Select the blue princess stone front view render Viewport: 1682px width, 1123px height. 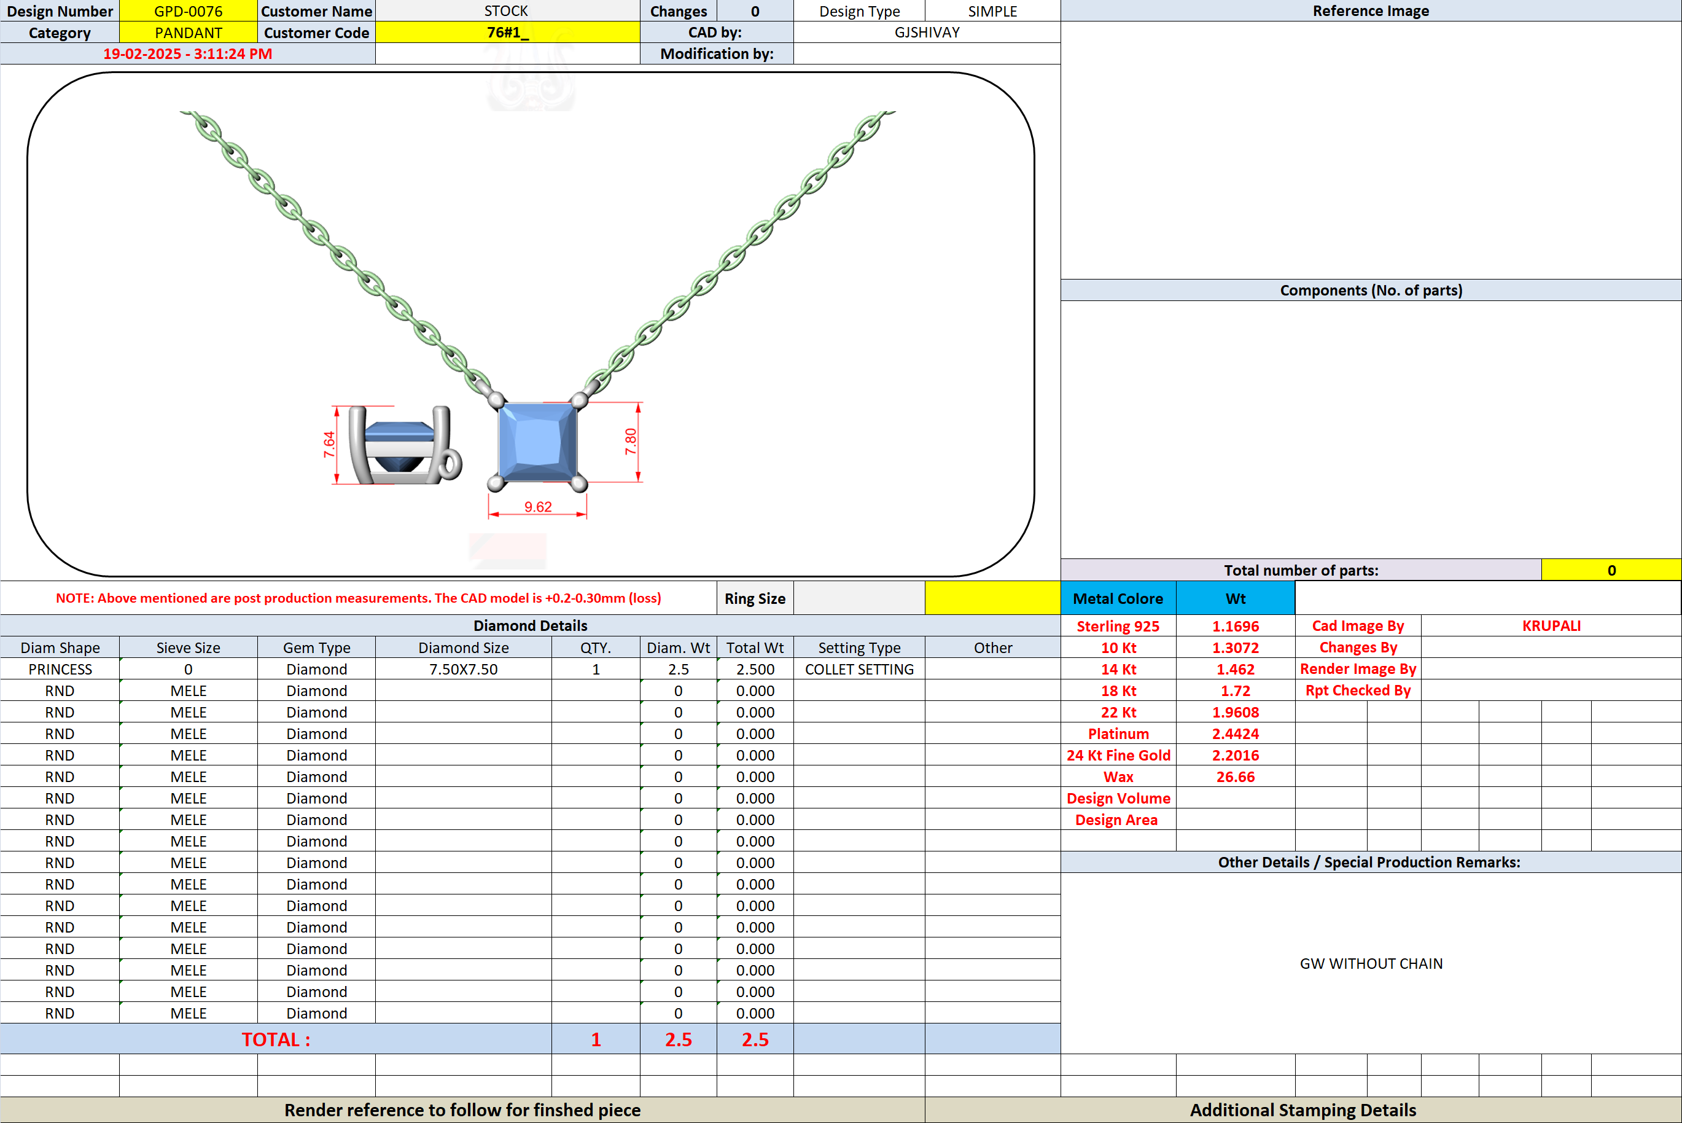pyautogui.click(x=537, y=442)
